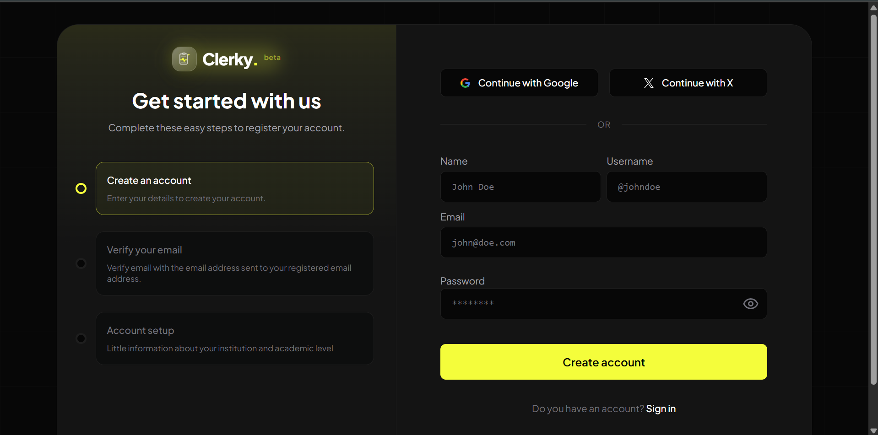Open the Account setup step card
This screenshot has height=435, width=878.
[235, 338]
